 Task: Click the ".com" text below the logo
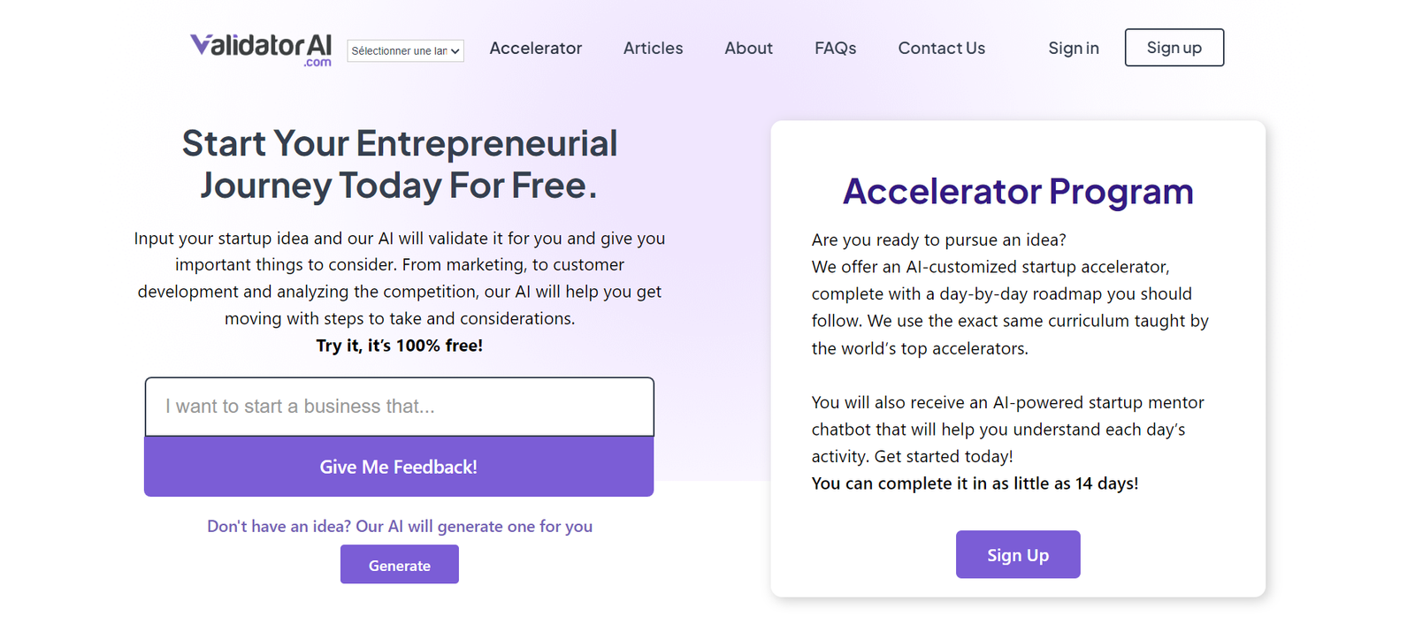(x=317, y=64)
